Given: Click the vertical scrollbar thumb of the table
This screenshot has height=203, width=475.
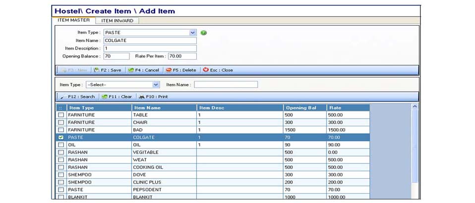Looking at the screenshot, I should 415,146.
